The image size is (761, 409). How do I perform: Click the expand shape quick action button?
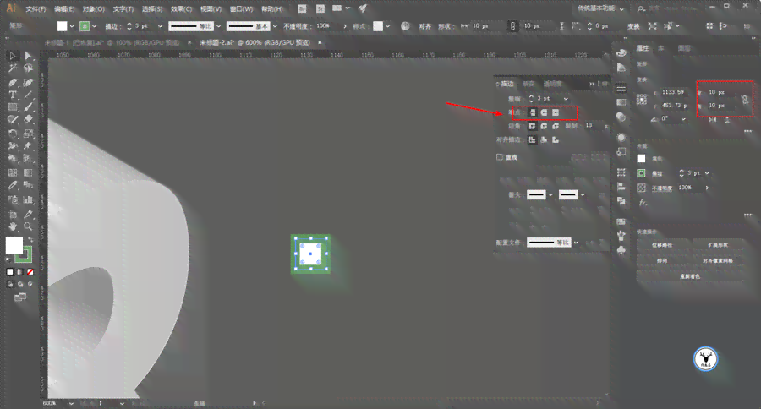(x=718, y=245)
